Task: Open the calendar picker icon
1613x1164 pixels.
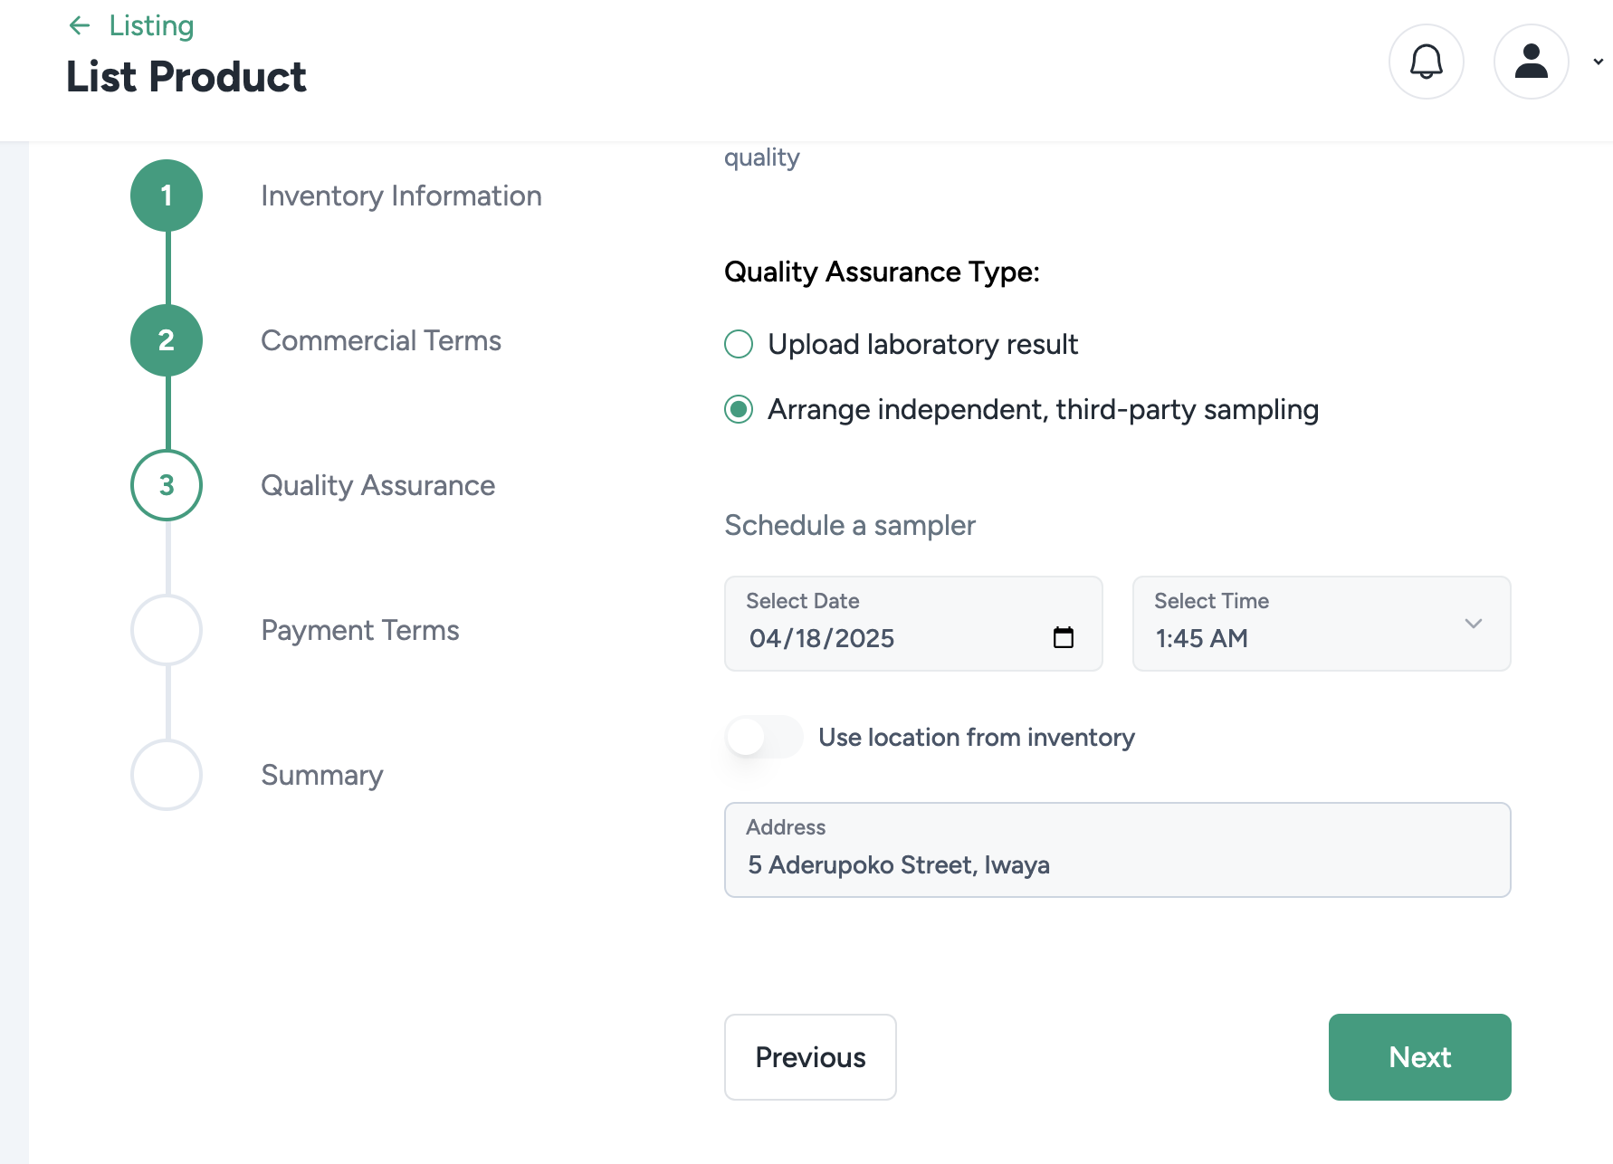Action: 1063,637
